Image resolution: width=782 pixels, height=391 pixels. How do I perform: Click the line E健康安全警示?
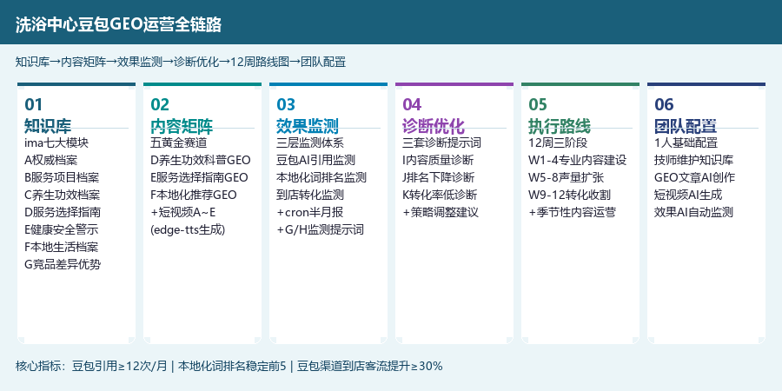pyautogui.click(x=62, y=230)
